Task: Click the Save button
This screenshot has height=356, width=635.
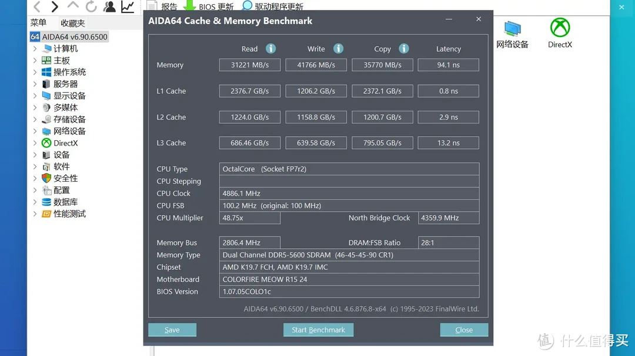Action: 172,330
